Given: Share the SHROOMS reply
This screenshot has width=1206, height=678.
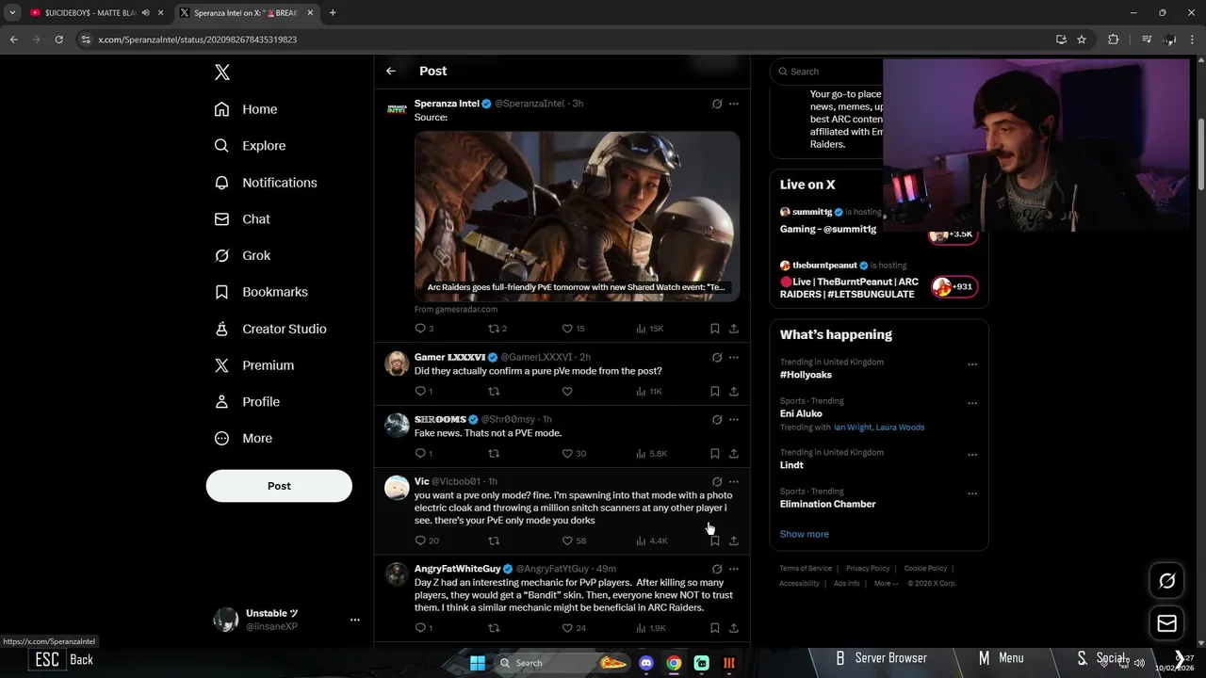Looking at the screenshot, I should 734,453.
